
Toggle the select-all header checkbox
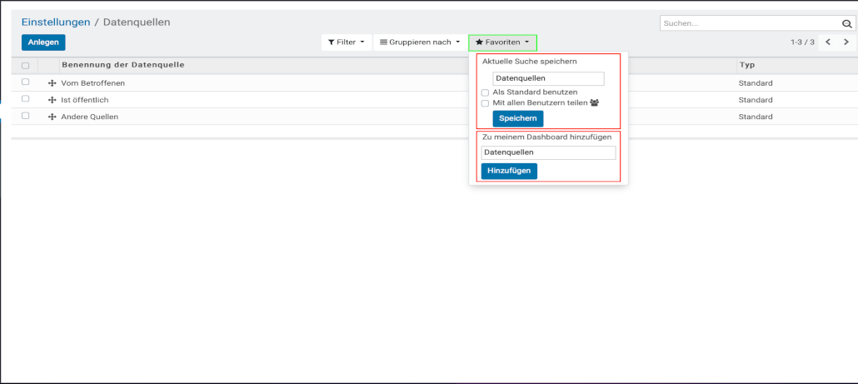click(25, 65)
